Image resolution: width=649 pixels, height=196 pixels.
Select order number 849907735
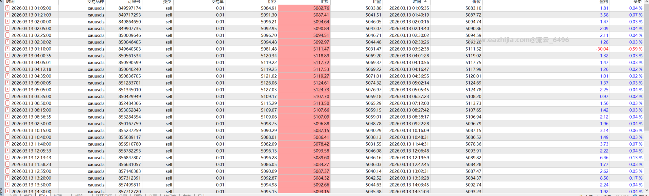coord(129,29)
